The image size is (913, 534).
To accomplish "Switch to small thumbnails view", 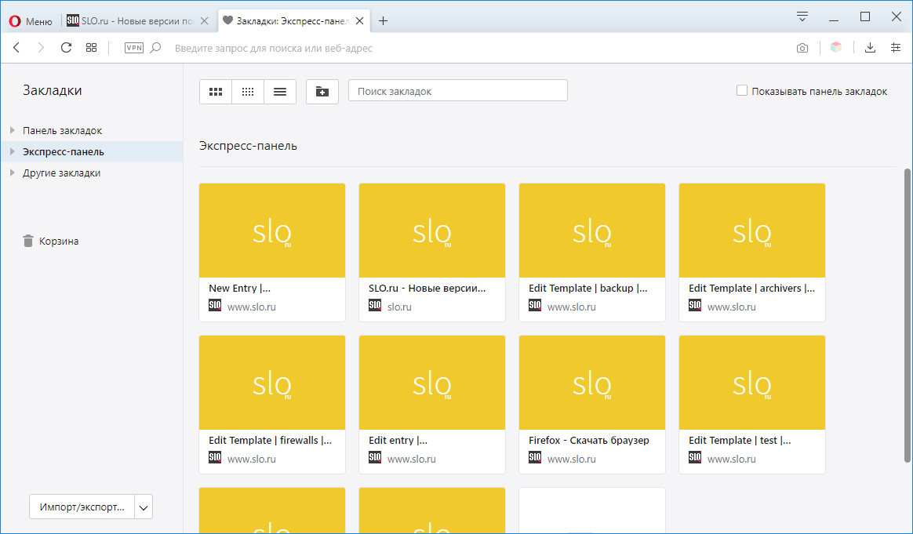I will tap(248, 92).
